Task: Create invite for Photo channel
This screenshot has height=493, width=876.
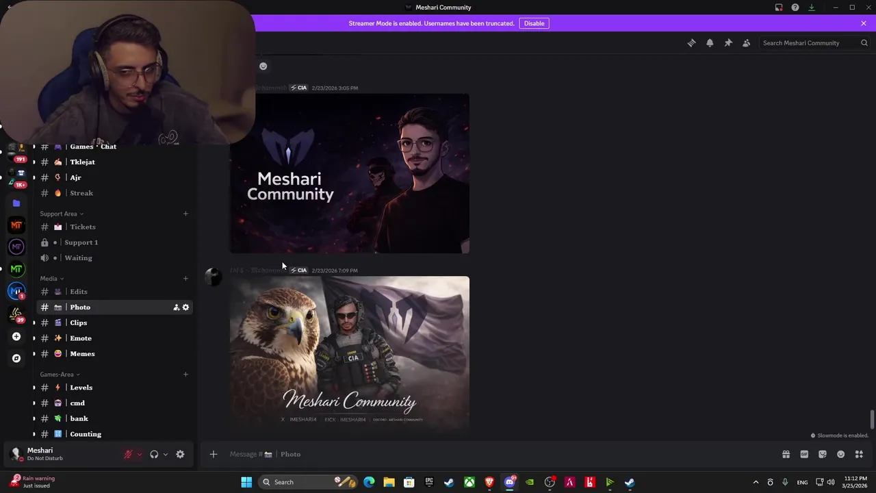Action: point(176,307)
